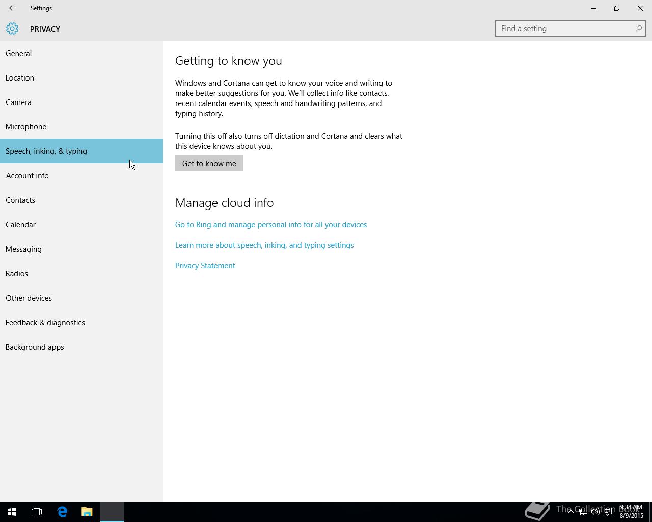Open the Location privacy section
The height and width of the screenshot is (522, 652).
tap(81, 77)
